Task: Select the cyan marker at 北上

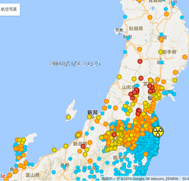Action: coord(162,63)
